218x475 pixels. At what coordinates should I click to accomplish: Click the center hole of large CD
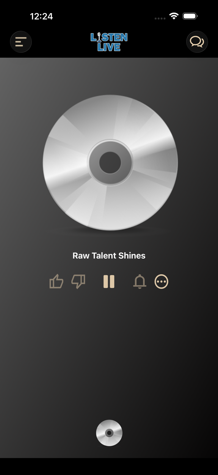(110, 163)
